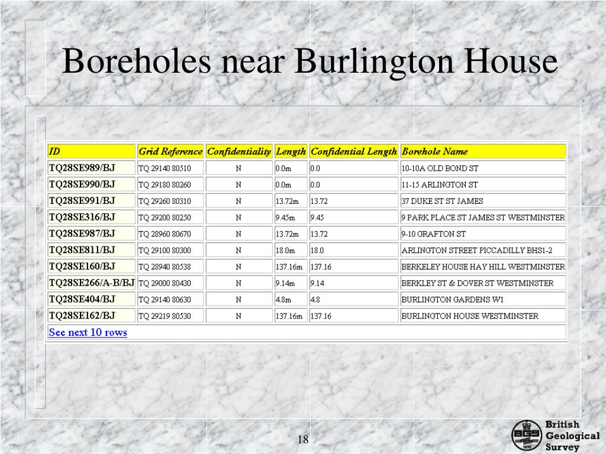Viewport: 606px width, 454px height.
Task: Select confidential length 4.8
Action: [315, 300]
